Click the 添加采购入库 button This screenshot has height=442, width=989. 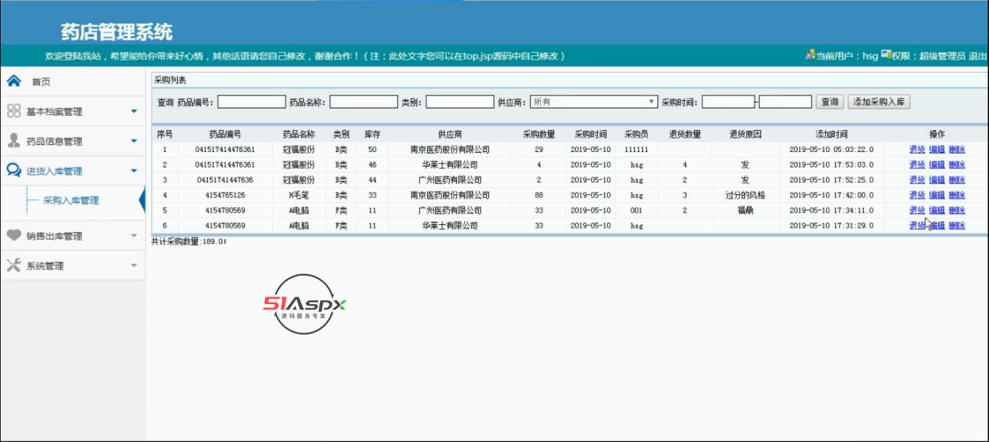coord(878,102)
